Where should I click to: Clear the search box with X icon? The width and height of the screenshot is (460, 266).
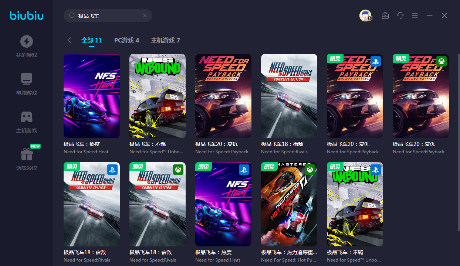click(145, 16)
